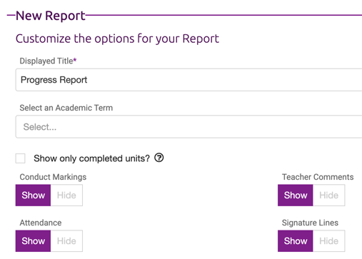The width and height of the screenshot is (362, 259).
Task: Click the Displayed Title field label
Action: tap(48, 61)
